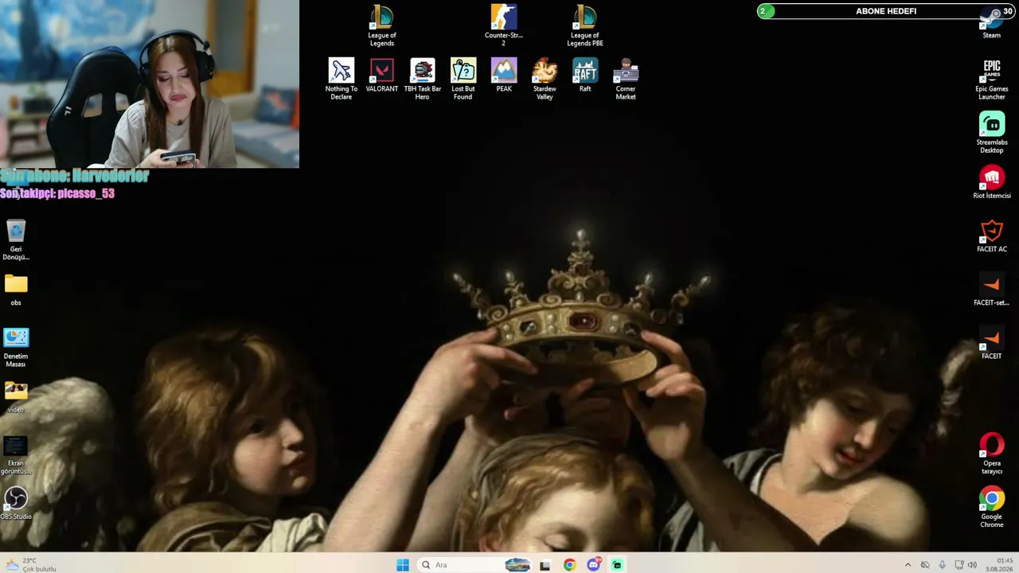
Task: Select the Lost But Found shortcut
Action: tap(463, 79)
